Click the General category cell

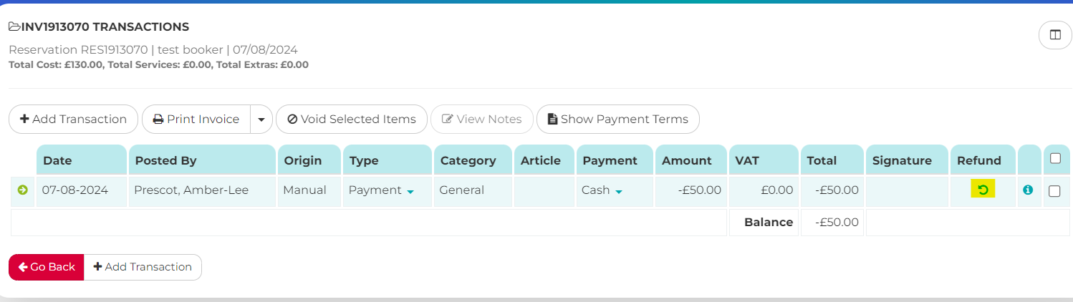tap(473, 191)
